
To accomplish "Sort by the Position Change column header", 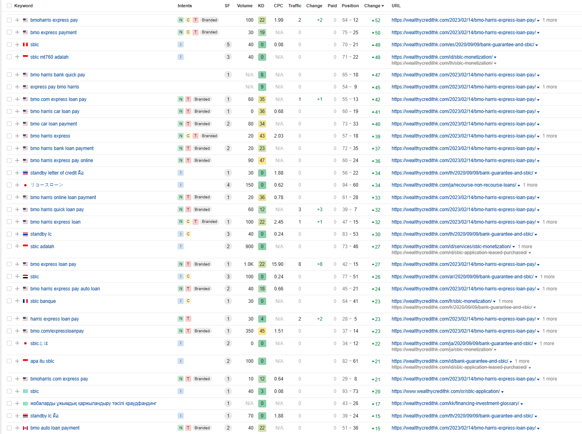I will 374,6.
